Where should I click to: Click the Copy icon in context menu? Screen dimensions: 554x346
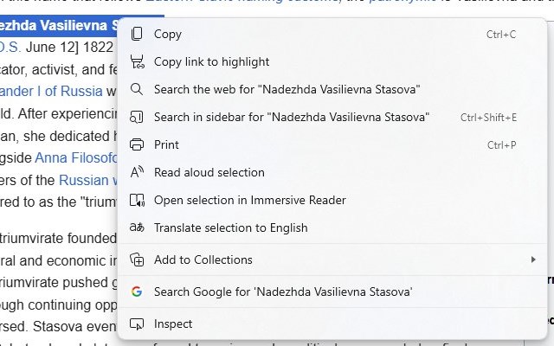coord(137,35)
